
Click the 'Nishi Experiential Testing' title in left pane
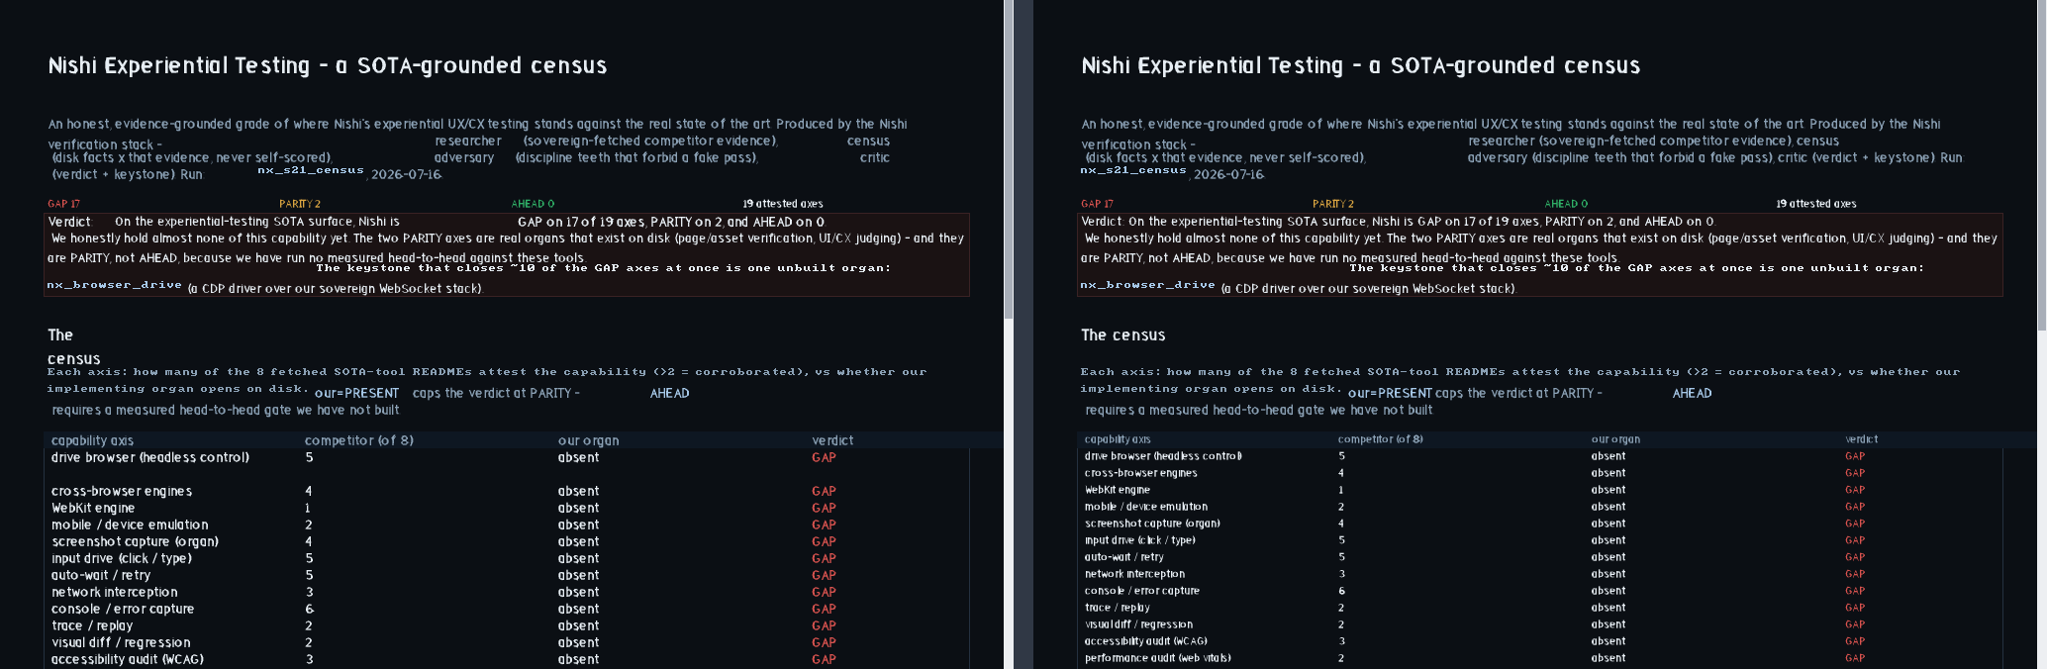click(179, 65)
